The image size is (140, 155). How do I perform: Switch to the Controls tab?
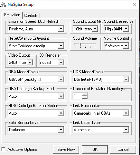[x=31, y=16]
